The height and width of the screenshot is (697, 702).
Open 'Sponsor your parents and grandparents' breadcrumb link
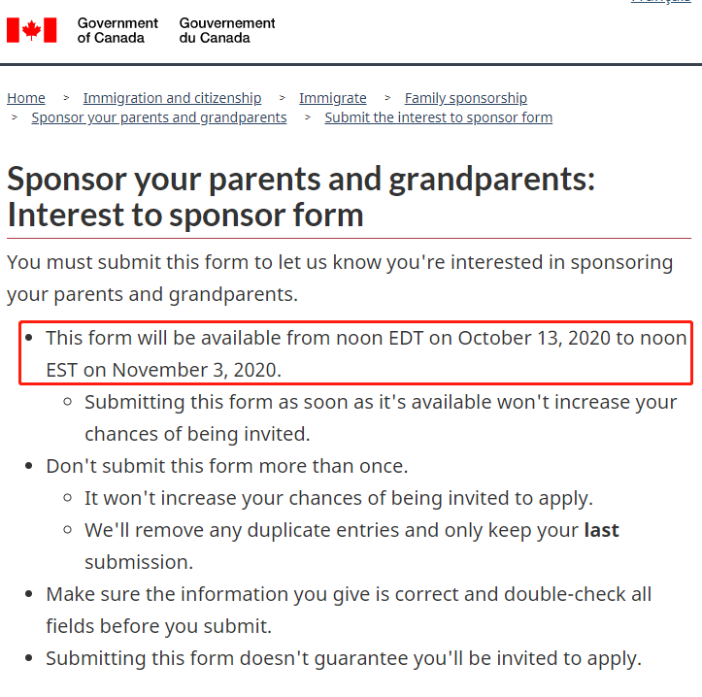click(159, 117)
